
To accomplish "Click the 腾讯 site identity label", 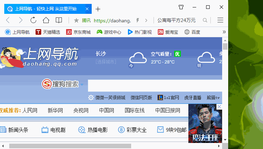I will (x=86, y=21).
